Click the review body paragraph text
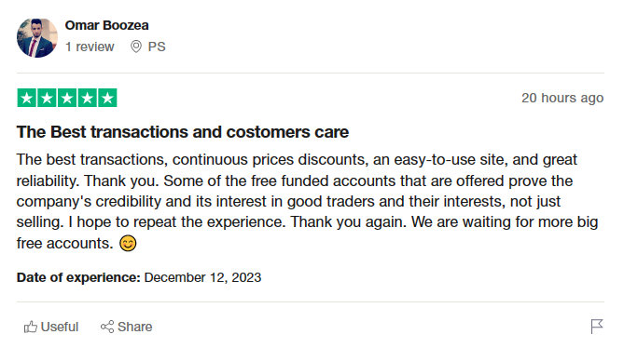Viewport: 624px width, 348px height. 307,202
